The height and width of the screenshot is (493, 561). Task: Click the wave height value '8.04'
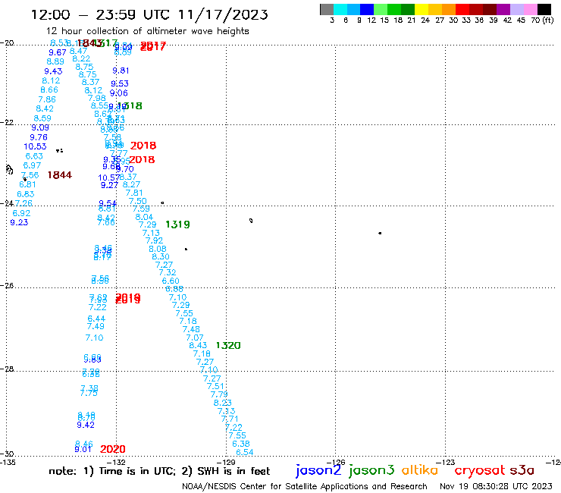point(144,217)
